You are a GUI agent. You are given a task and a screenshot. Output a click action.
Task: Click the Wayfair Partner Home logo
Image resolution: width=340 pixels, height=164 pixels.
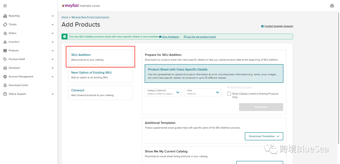pyautogui.click(x=81, y=6)
